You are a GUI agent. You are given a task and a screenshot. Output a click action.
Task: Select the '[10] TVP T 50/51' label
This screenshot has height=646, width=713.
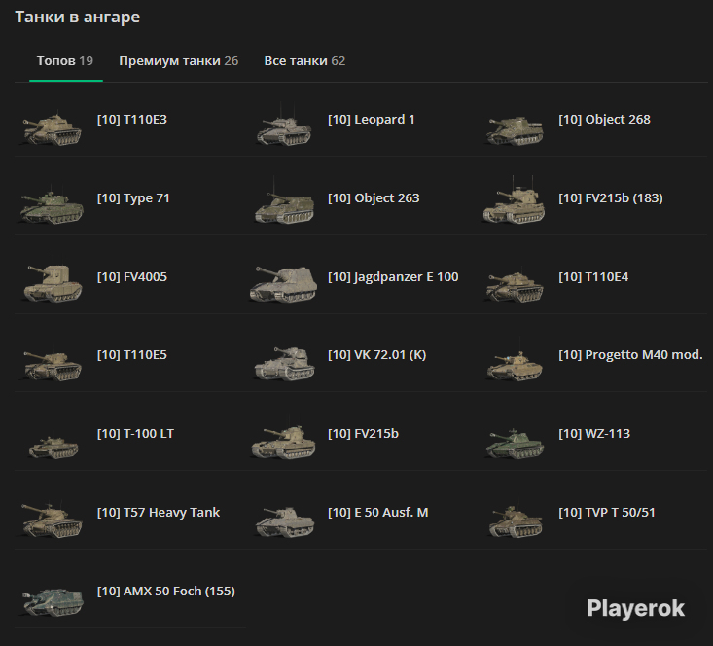pos(607,513)
